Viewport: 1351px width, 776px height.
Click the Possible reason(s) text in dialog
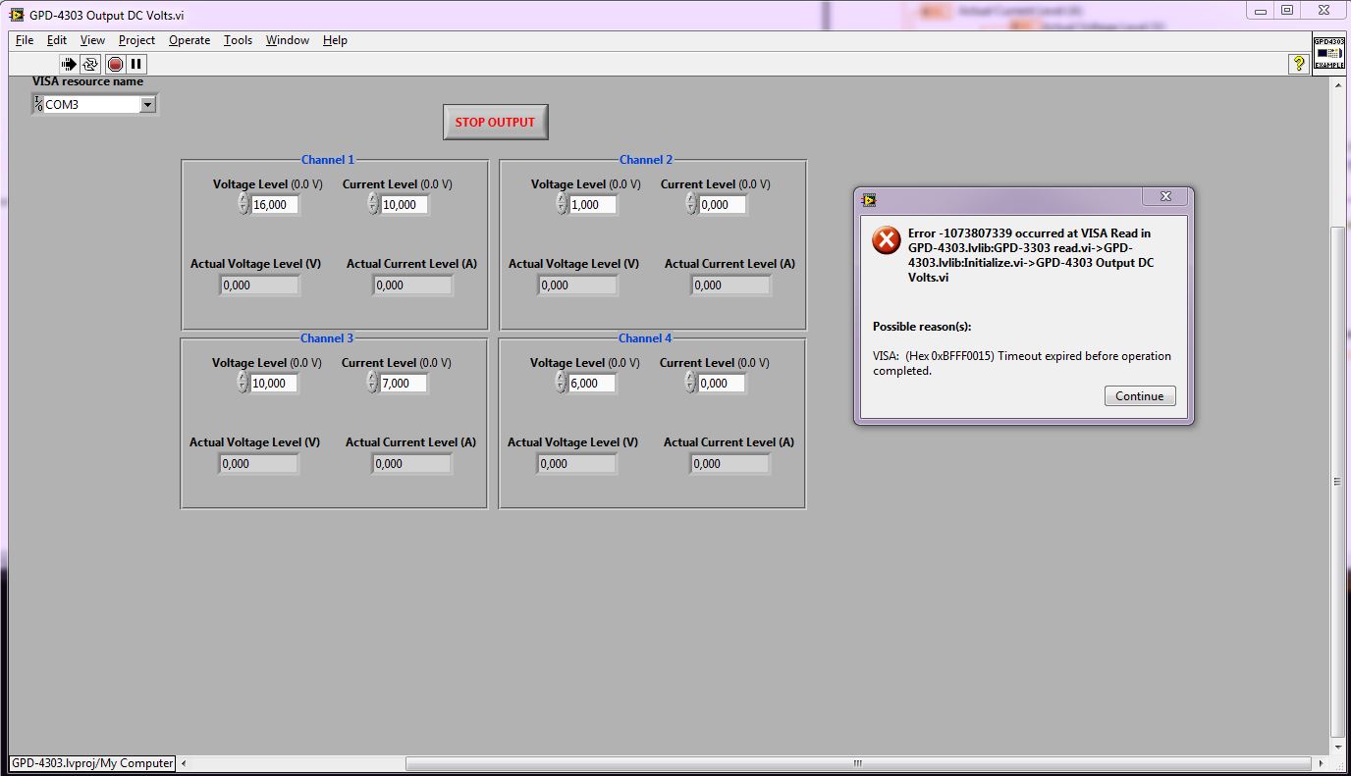(x=922, y=327)
